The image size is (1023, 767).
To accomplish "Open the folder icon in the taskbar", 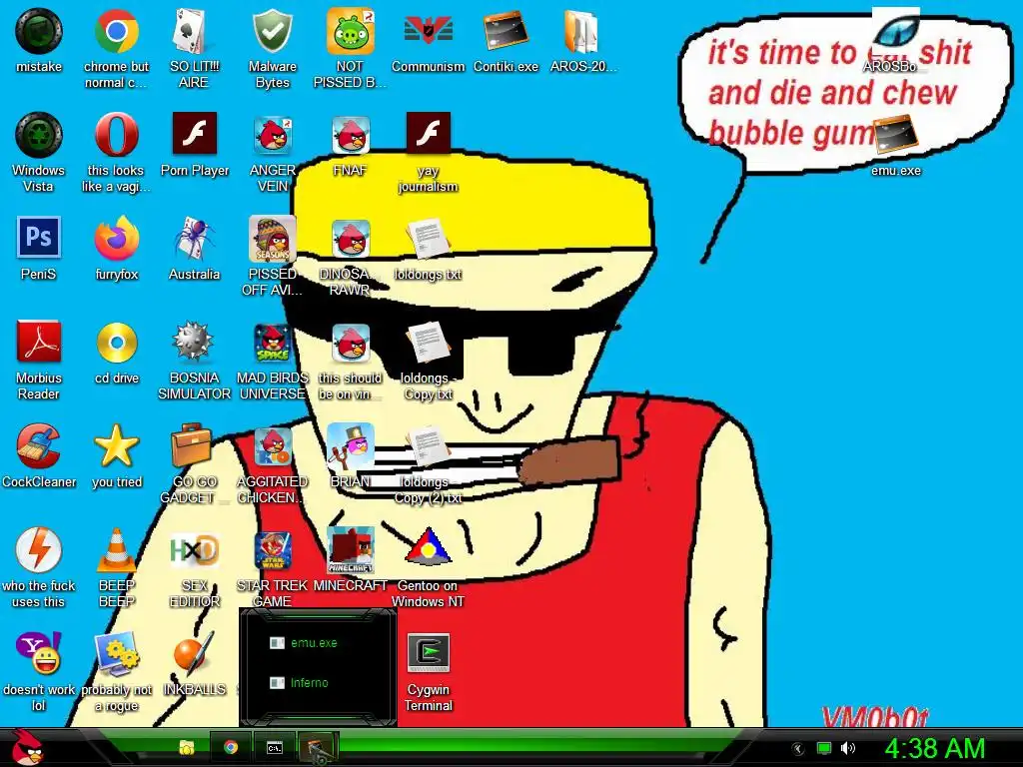I will pyautogui.click(x=187, y=747).
